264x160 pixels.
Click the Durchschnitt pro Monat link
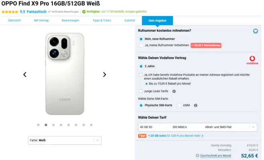pos(216,155)
